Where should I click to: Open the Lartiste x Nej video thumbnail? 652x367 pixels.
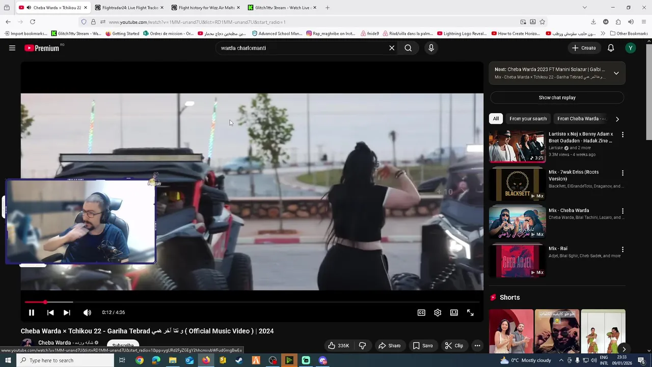coord(517,147)
